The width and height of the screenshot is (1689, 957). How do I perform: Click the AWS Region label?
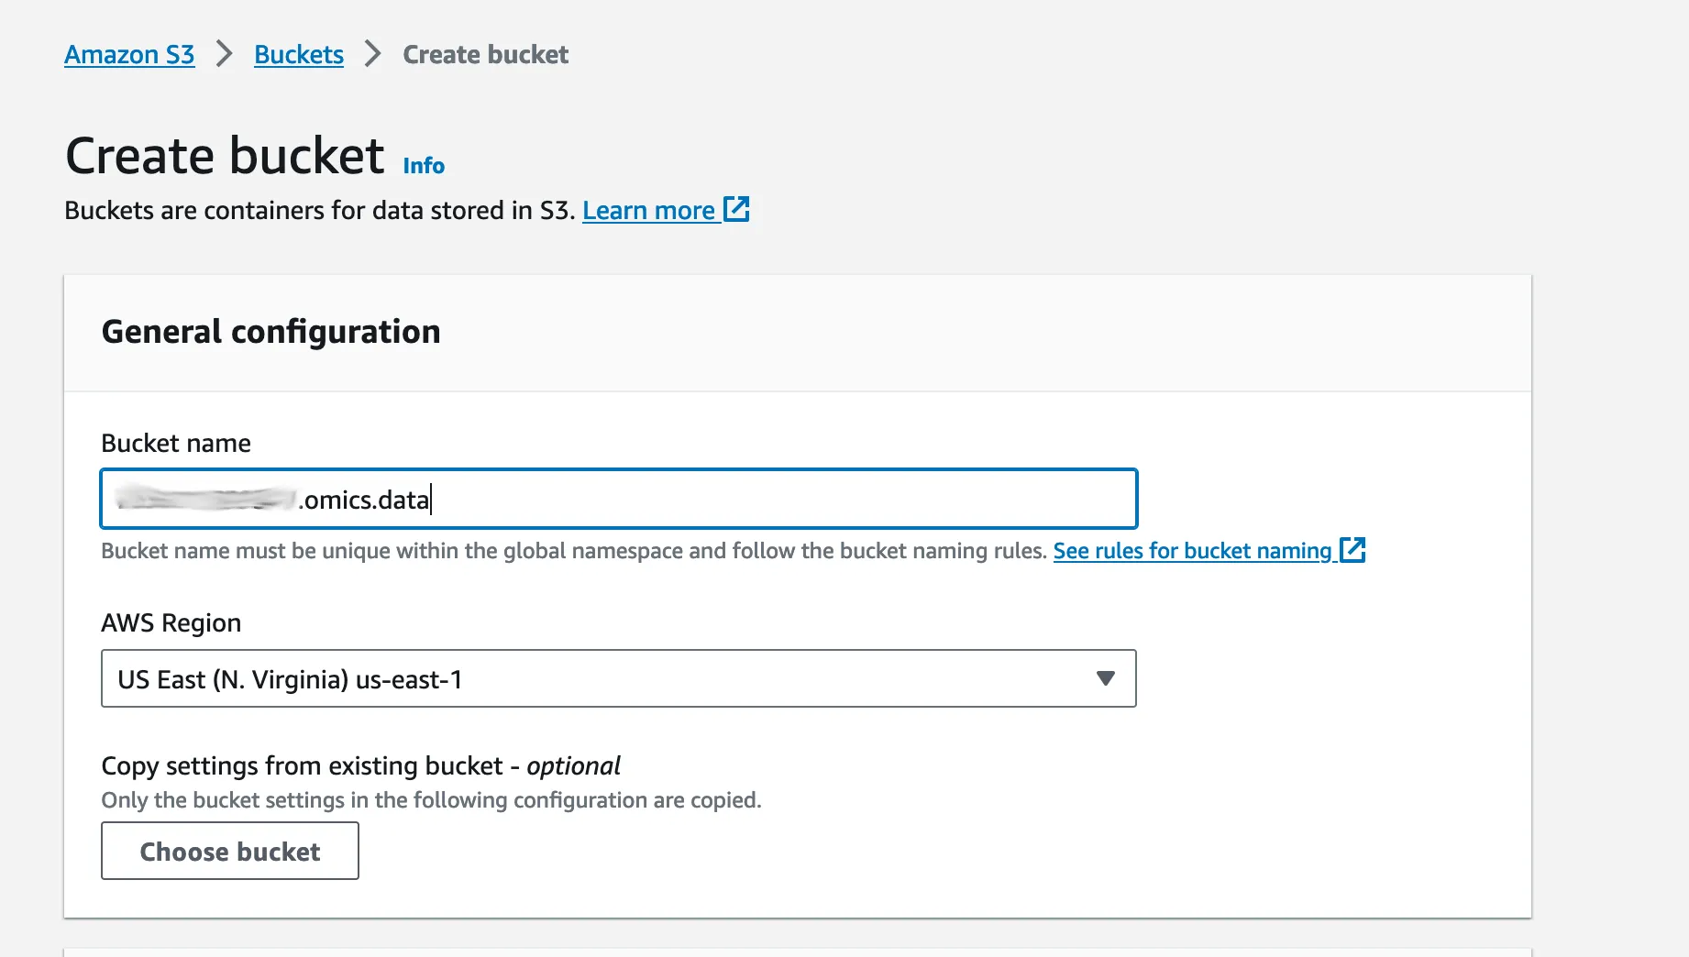tap(171, 623)
